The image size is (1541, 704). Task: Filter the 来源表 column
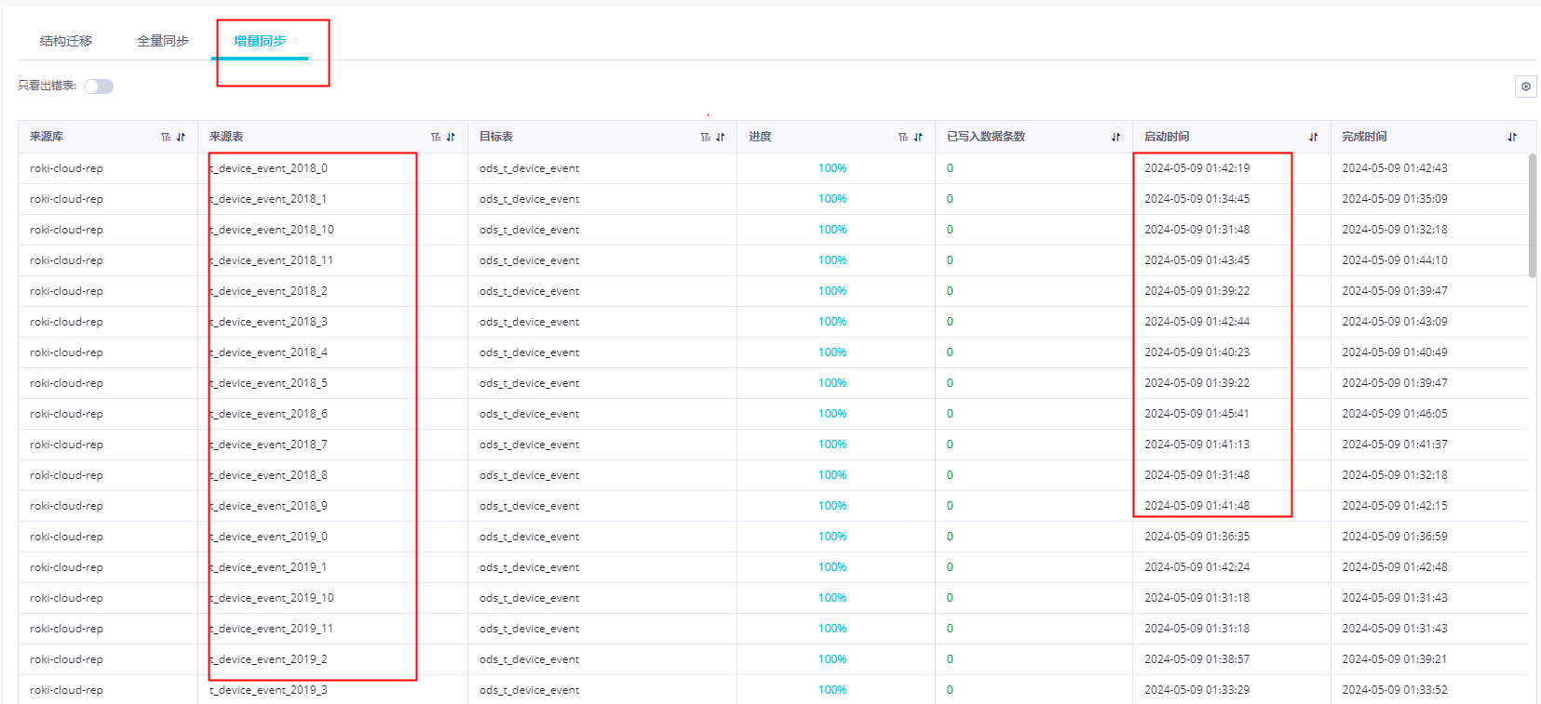coord(436,137)
